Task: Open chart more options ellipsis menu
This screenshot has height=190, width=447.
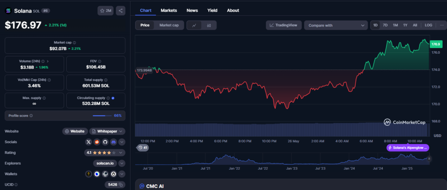Action: 442,25
